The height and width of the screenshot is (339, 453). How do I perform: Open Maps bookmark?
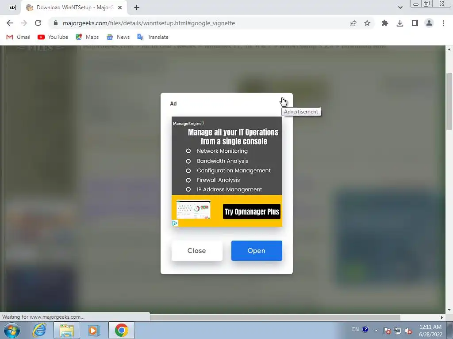coord(87,37)
